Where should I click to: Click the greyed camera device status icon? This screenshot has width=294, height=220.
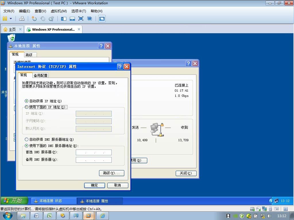[x=276, y=209]
